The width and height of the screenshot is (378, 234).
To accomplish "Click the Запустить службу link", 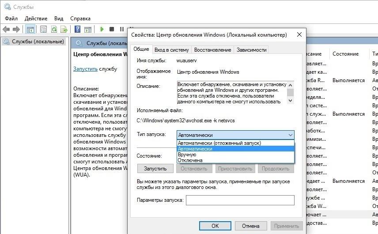I will point(85,69).
